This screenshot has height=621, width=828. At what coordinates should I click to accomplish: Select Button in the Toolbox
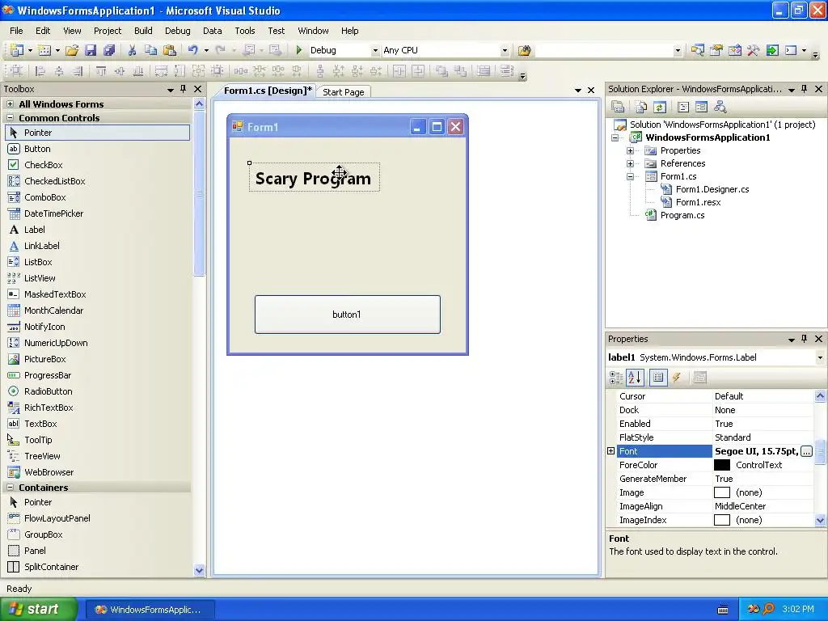click(37, 149)
